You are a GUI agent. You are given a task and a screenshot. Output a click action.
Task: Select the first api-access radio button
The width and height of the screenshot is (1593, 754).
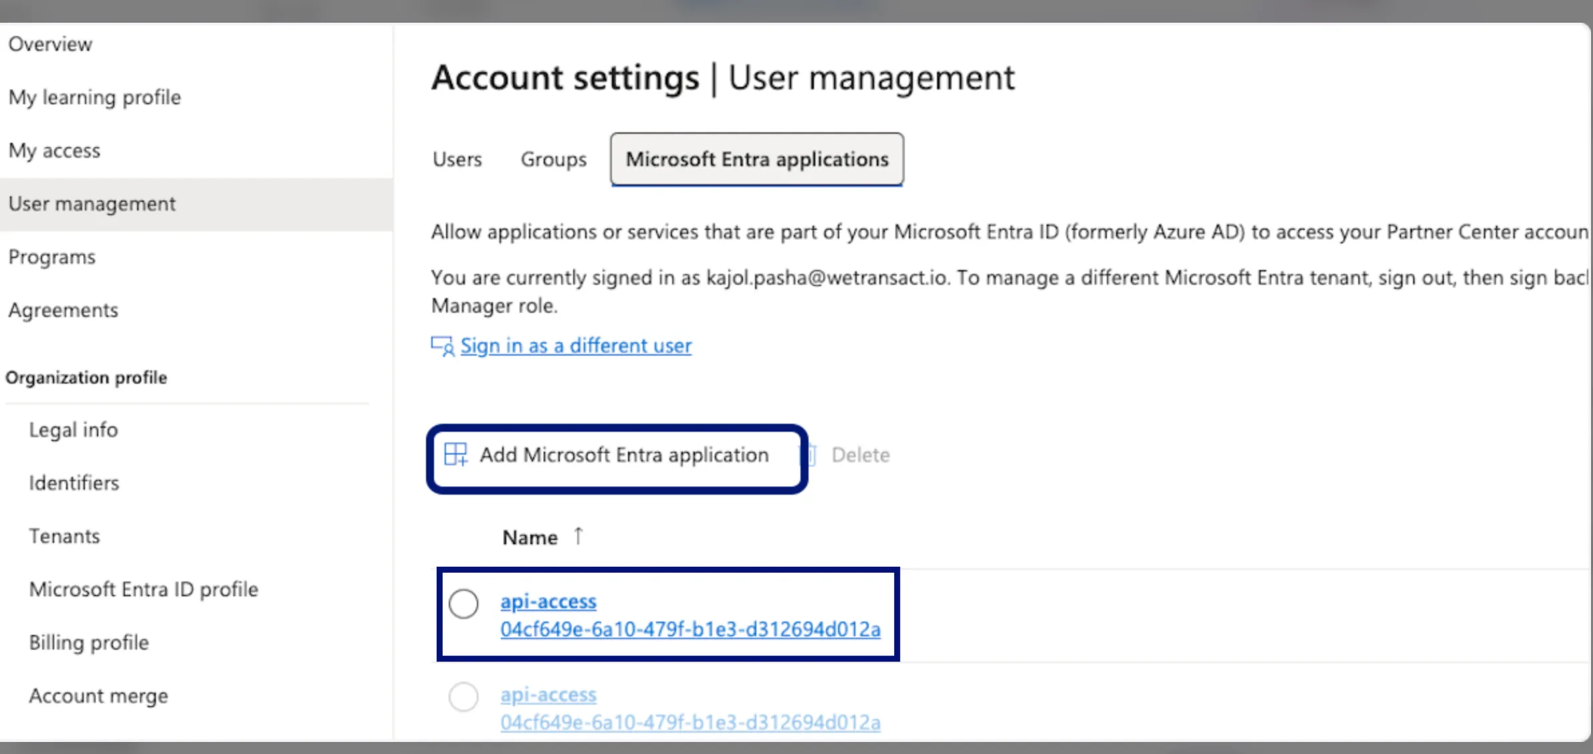[x=463, y=604]
